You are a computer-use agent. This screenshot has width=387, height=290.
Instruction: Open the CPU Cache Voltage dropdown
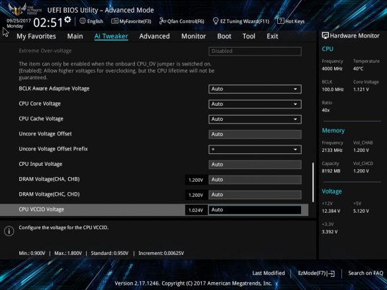pyautogui.click(x=255, y=120)
